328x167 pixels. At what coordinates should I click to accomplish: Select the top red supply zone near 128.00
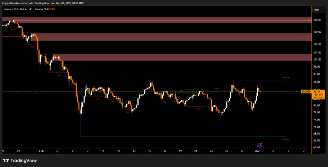tap(156, 20)
